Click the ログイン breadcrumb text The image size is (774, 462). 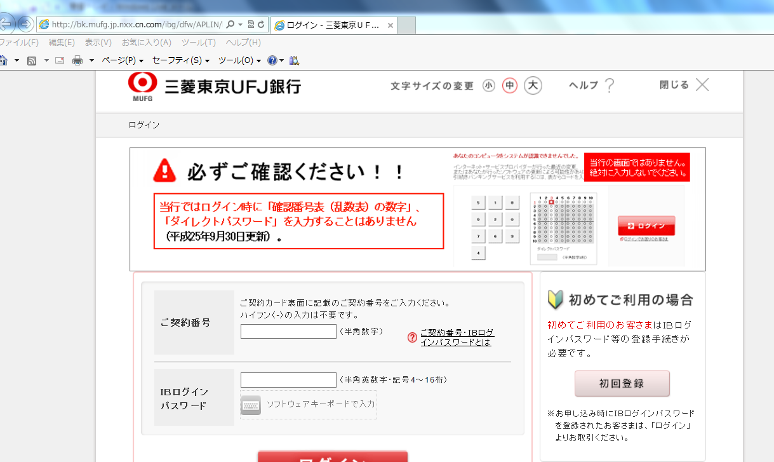144,125
